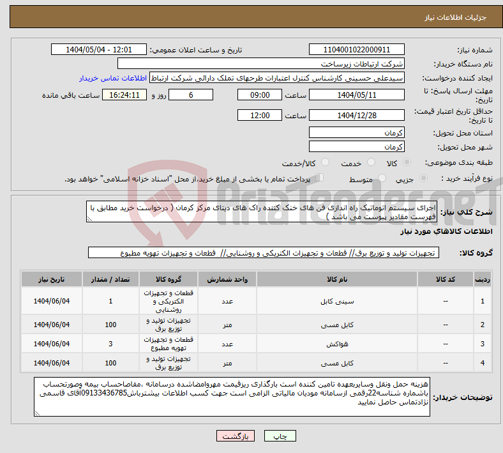503x453 pixels.
Task: Click the response deadline date field 1404/05/11
Action: click(x=357, y=95)
